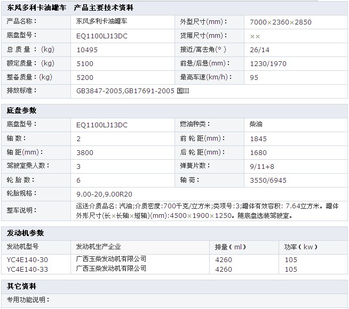Select the wheelbase value 3800

pos(85,152)
